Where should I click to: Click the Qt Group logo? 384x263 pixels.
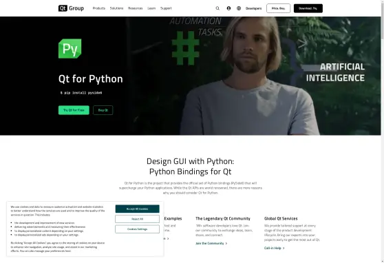point(71,8)
